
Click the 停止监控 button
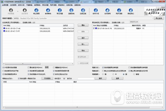(x=159, y=18)
